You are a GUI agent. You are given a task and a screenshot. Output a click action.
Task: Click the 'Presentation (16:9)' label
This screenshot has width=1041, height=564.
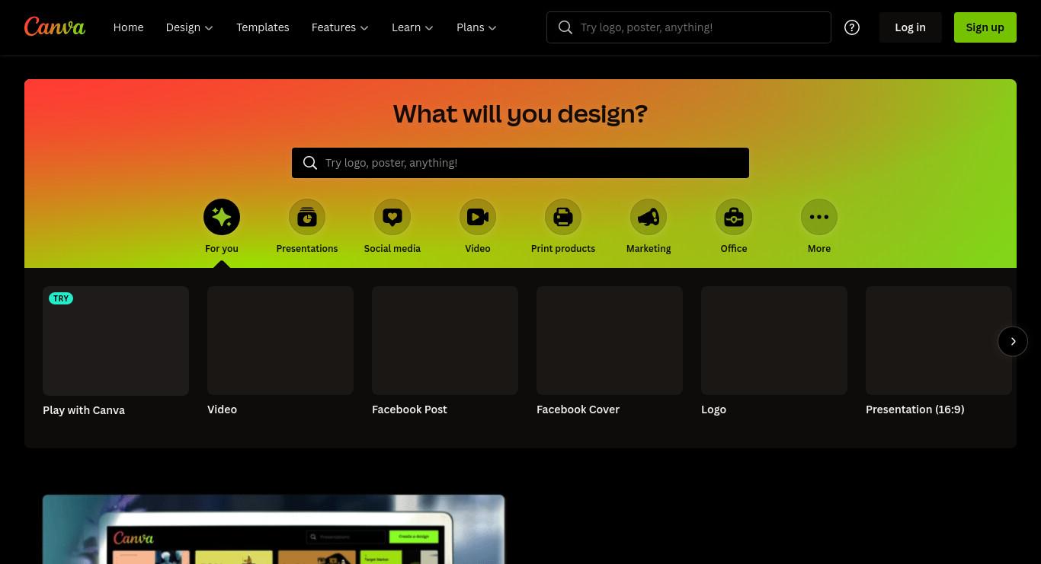point(914,409)
